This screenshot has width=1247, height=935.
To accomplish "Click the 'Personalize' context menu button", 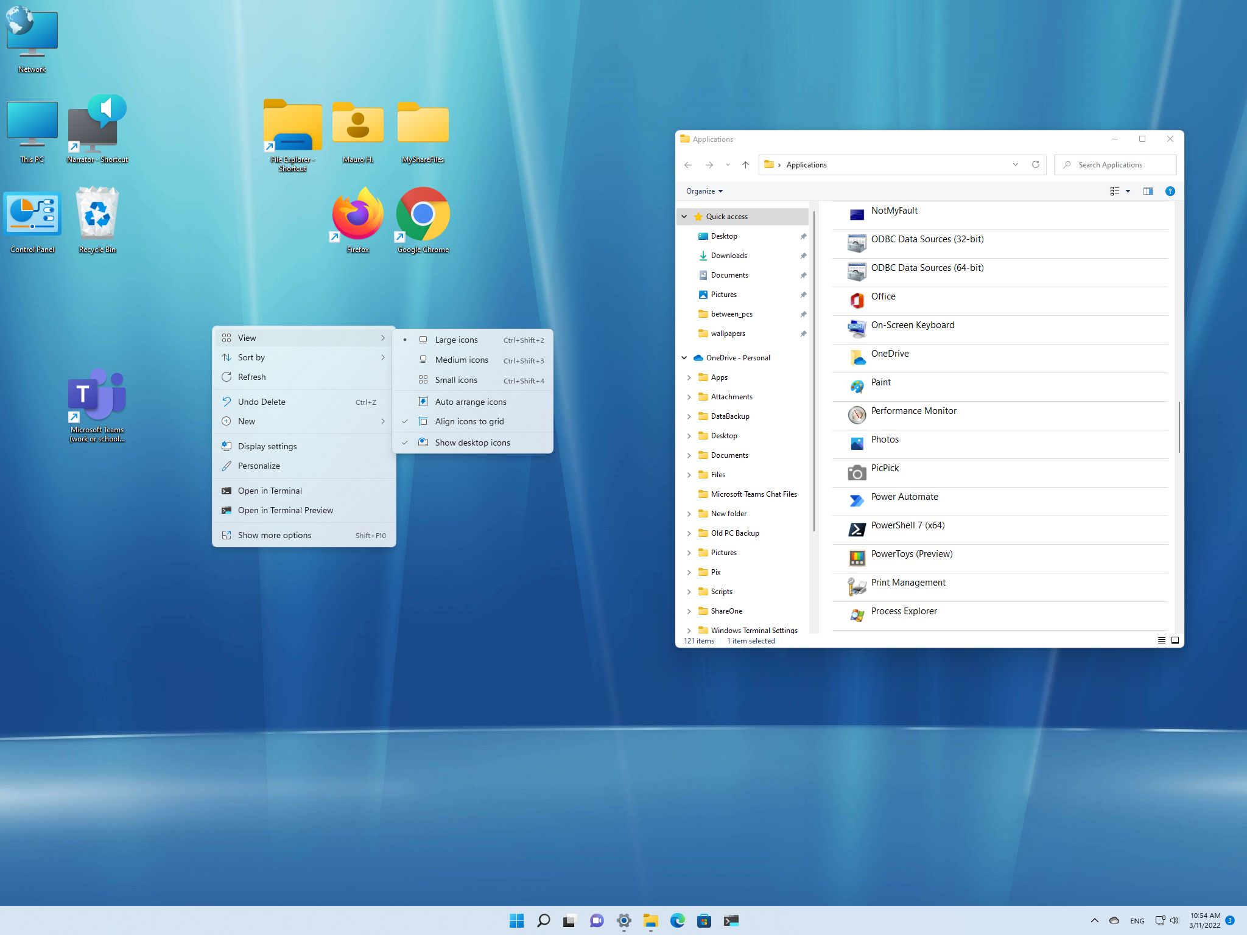I will tap(258, 466).
